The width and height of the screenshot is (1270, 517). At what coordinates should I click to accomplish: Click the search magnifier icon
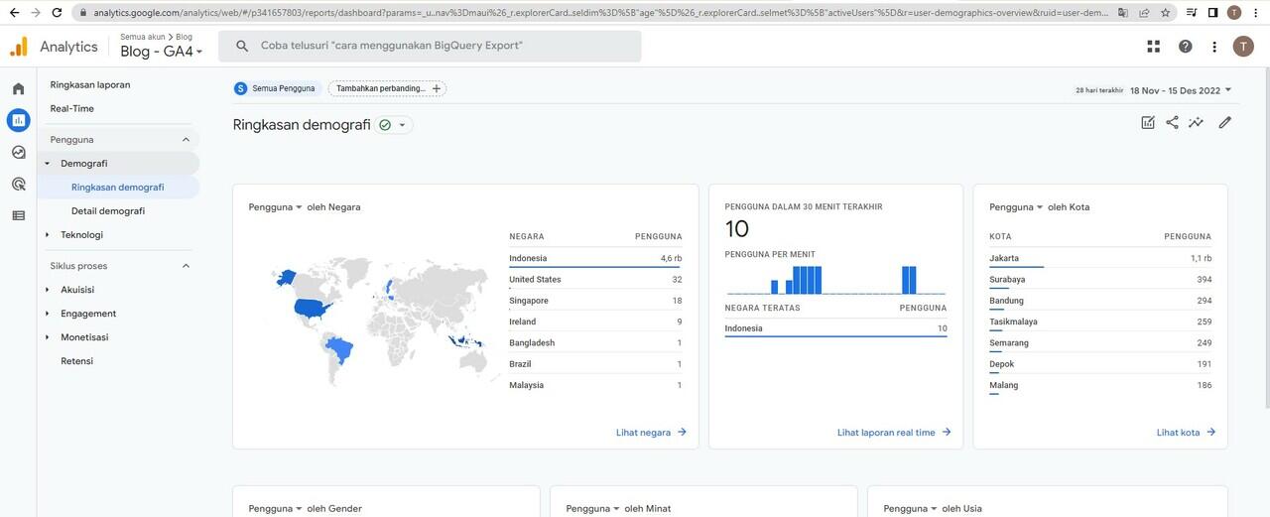pyautogui.click(x=241, y=47)
